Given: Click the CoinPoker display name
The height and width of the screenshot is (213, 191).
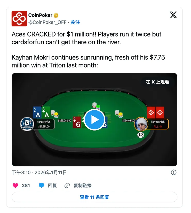Looking at the screenshot, I should [x=40, y=15].
